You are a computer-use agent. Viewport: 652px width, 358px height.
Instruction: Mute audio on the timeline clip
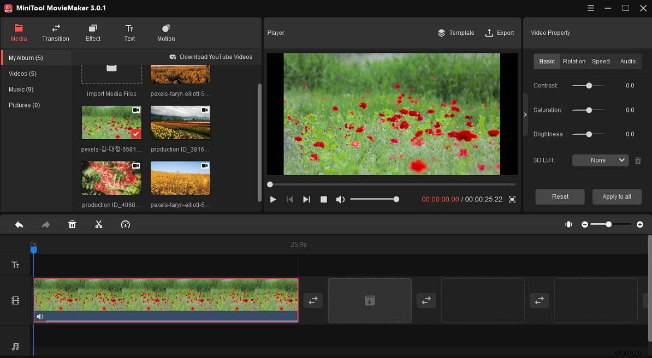(x=40, y=317)
